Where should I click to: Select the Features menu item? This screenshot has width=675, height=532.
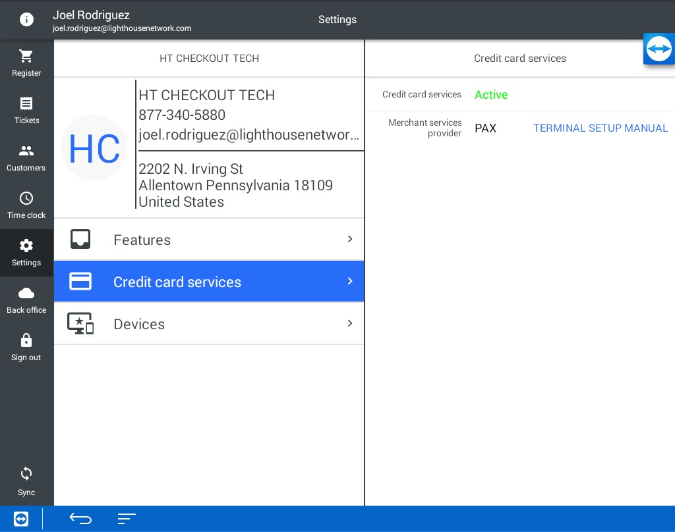142,240
